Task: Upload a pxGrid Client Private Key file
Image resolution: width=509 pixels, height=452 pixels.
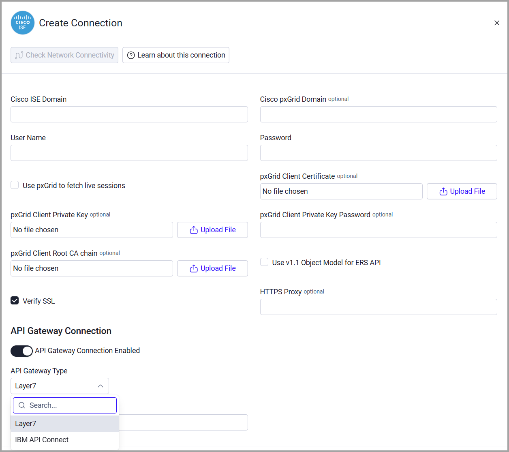Action: point(212,230)
